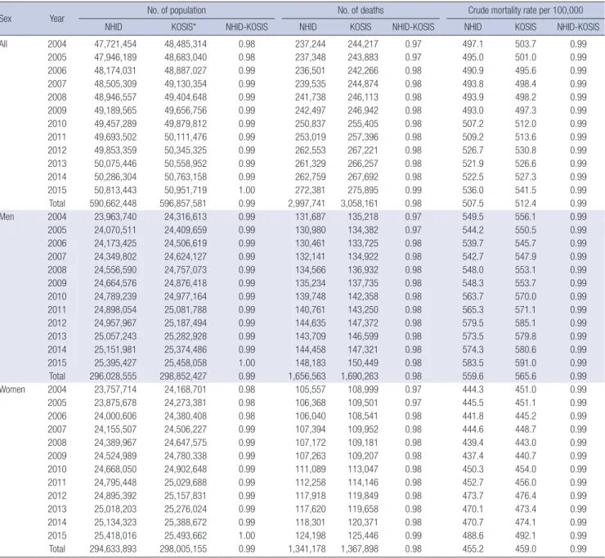Select cell value 24,506,227
Screen dimensions: 605x558
tap(186, 430)
